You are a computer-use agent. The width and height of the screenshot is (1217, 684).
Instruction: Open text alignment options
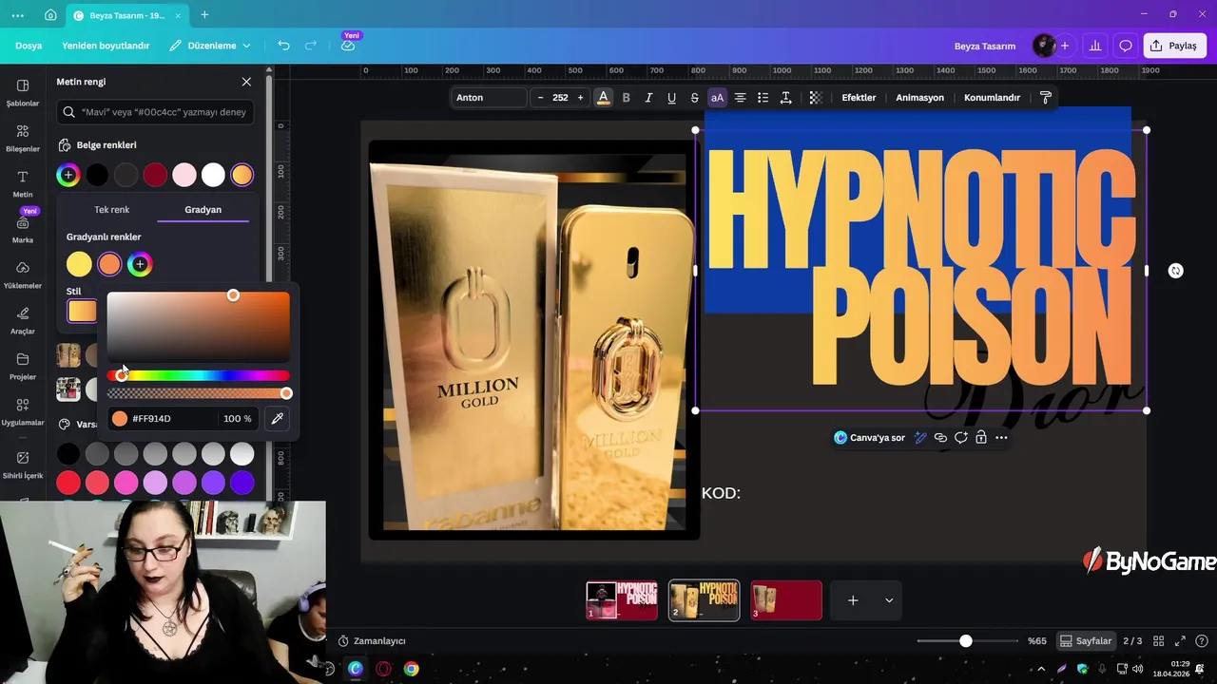click(x=740, y=98)
